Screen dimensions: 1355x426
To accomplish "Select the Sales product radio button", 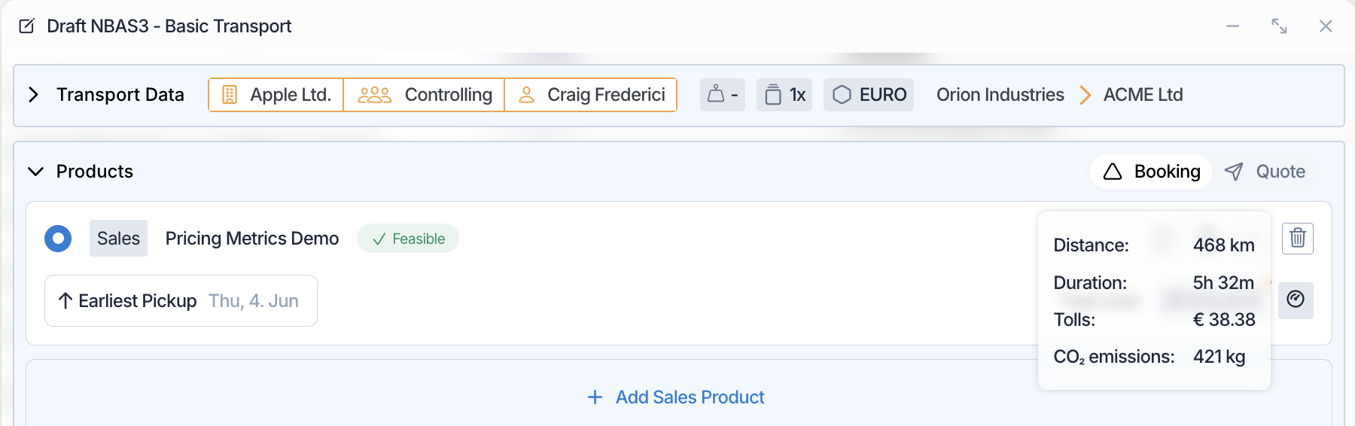I will tap(58, 239).
